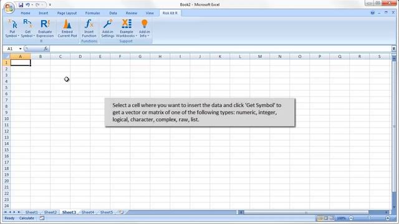Open the Data tab
This screenshot has width=399, height=224.
113,13
